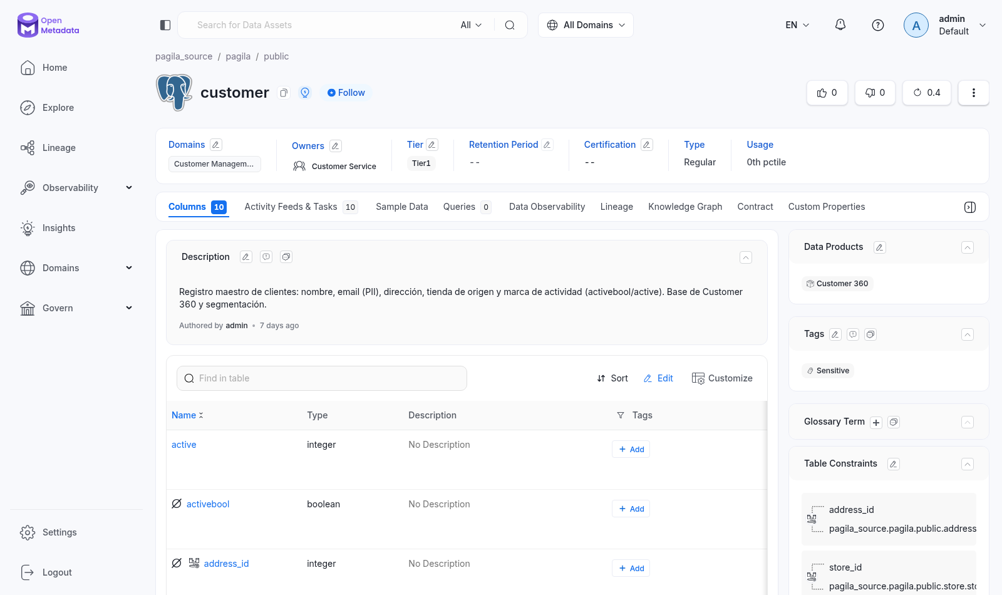Open the Custom Properties tab

click(827, 207)
